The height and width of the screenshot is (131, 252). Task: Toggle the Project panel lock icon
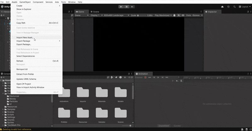point(129,74)
